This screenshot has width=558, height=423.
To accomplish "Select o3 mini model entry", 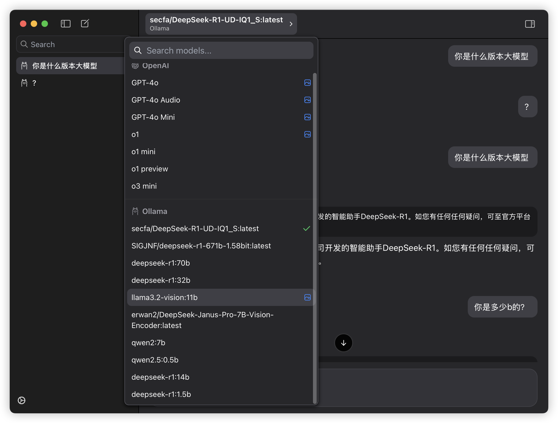I will (144, 186).
